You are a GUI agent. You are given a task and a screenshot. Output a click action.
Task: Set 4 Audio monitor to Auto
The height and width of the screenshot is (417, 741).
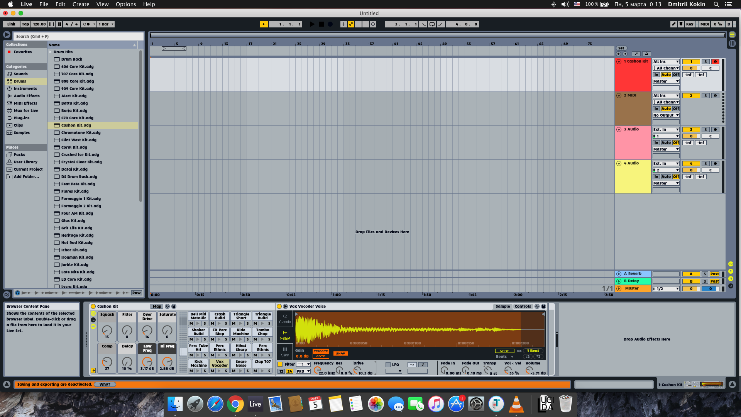coord(666,177)
